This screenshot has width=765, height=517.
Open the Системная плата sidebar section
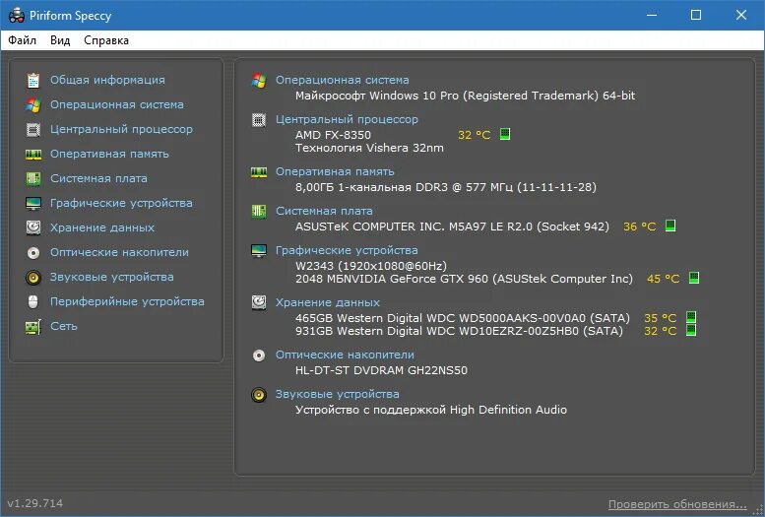(98, 178)
